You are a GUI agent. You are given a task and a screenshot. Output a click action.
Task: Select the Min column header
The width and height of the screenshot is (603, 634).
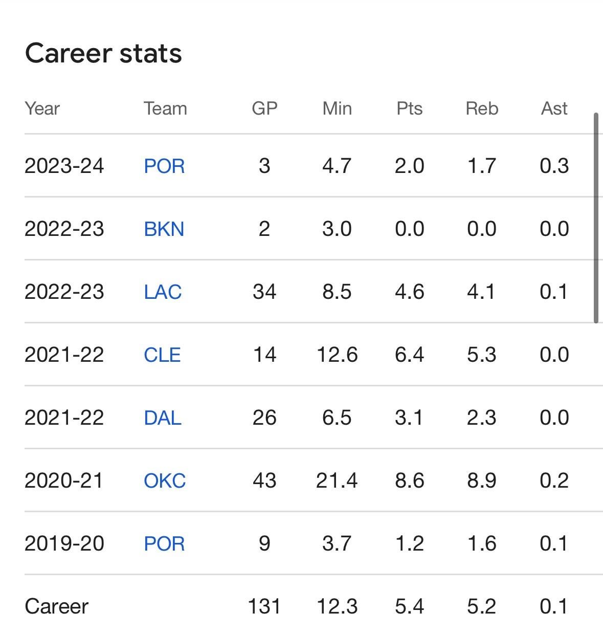point(337,108)
